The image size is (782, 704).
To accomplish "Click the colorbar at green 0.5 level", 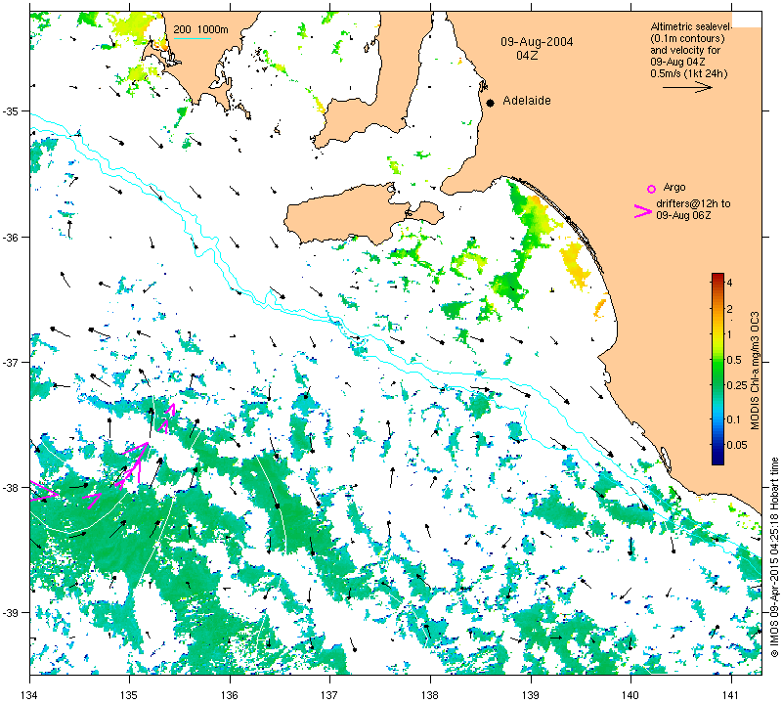I will coord(717,360).
